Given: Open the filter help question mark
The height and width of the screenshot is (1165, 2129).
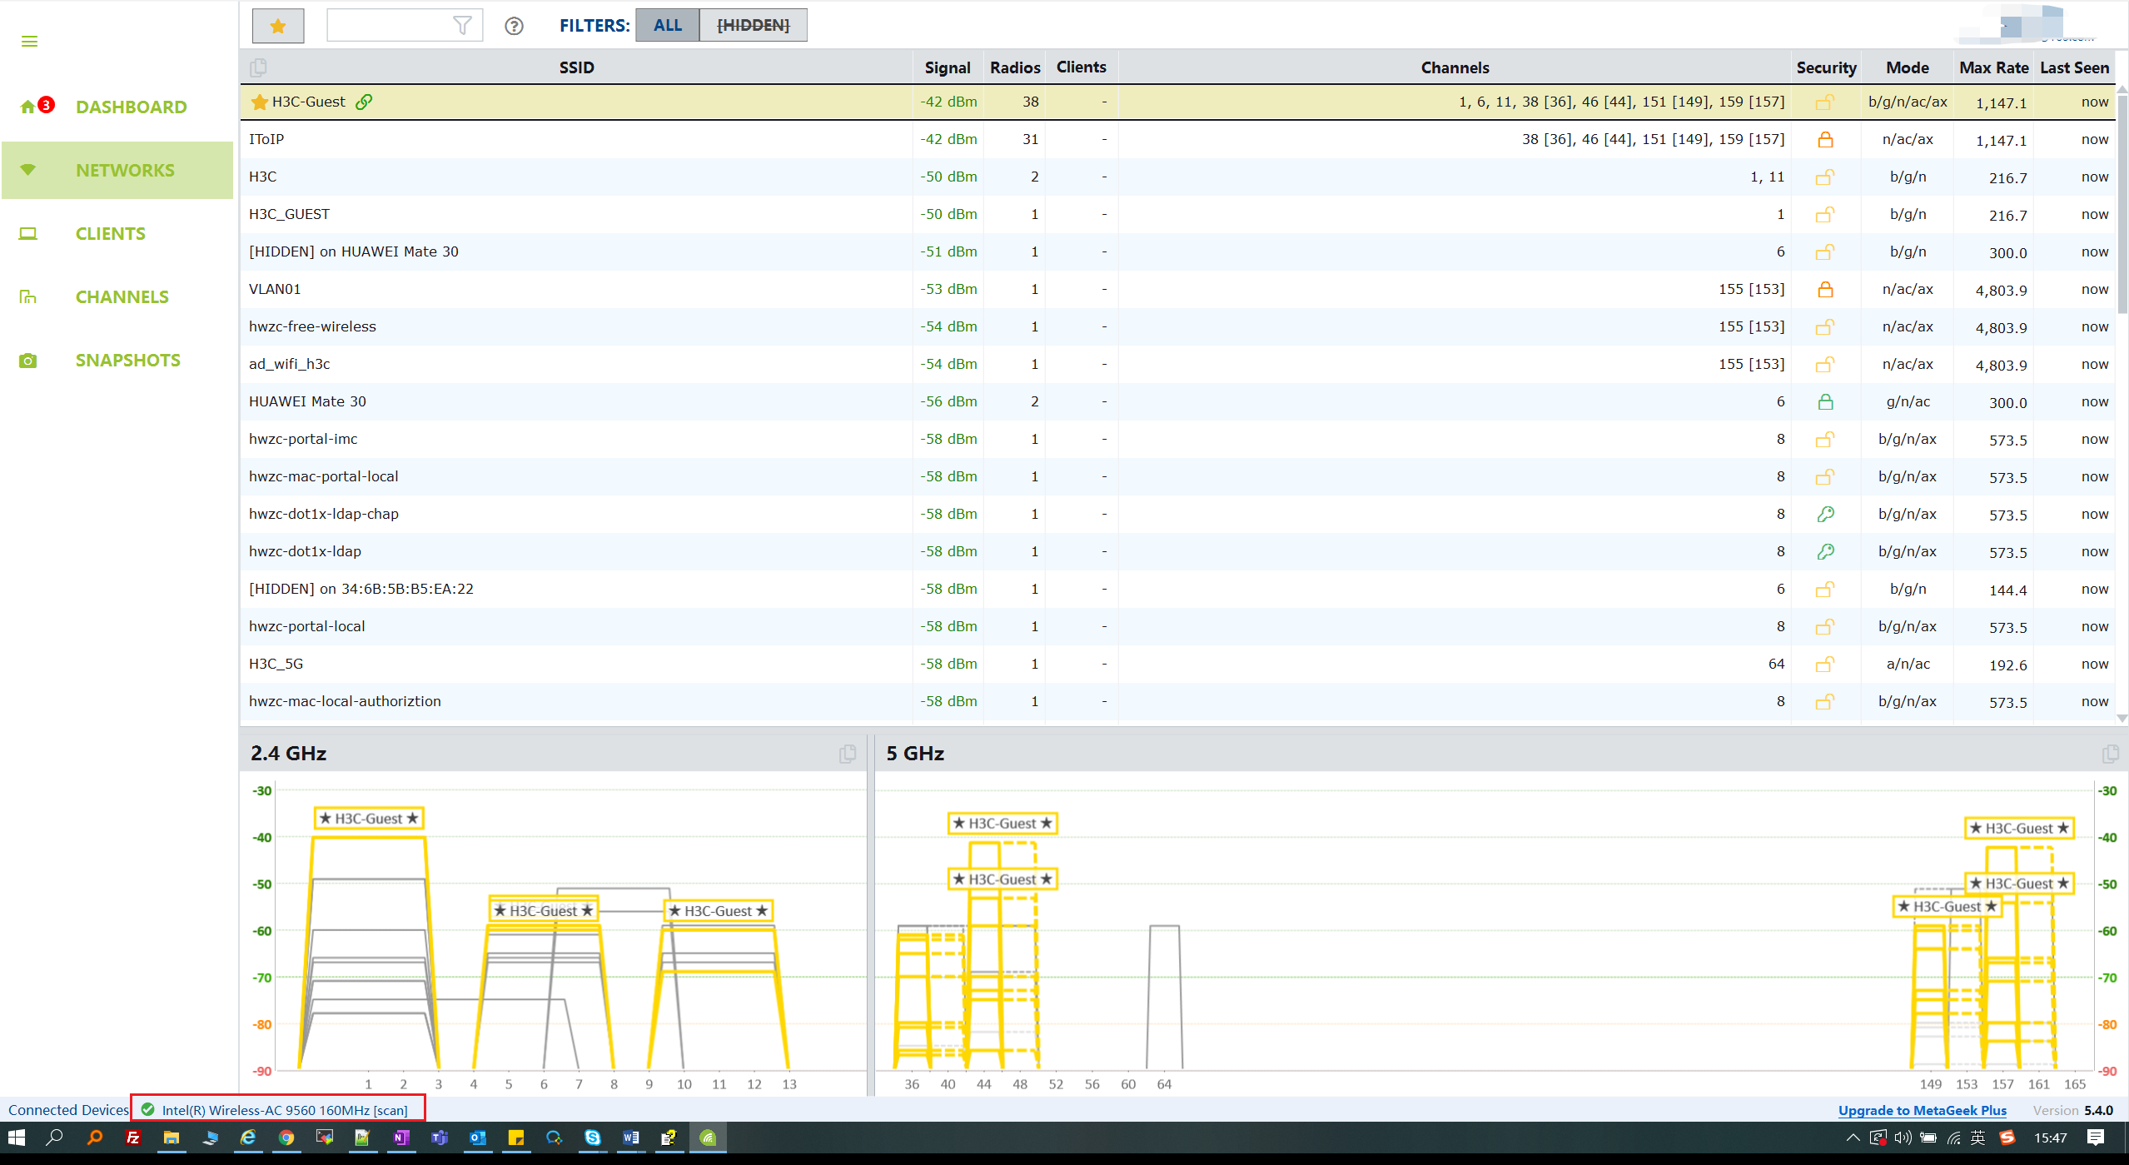Looking at the screenshot, I should (x=515, y=26).
